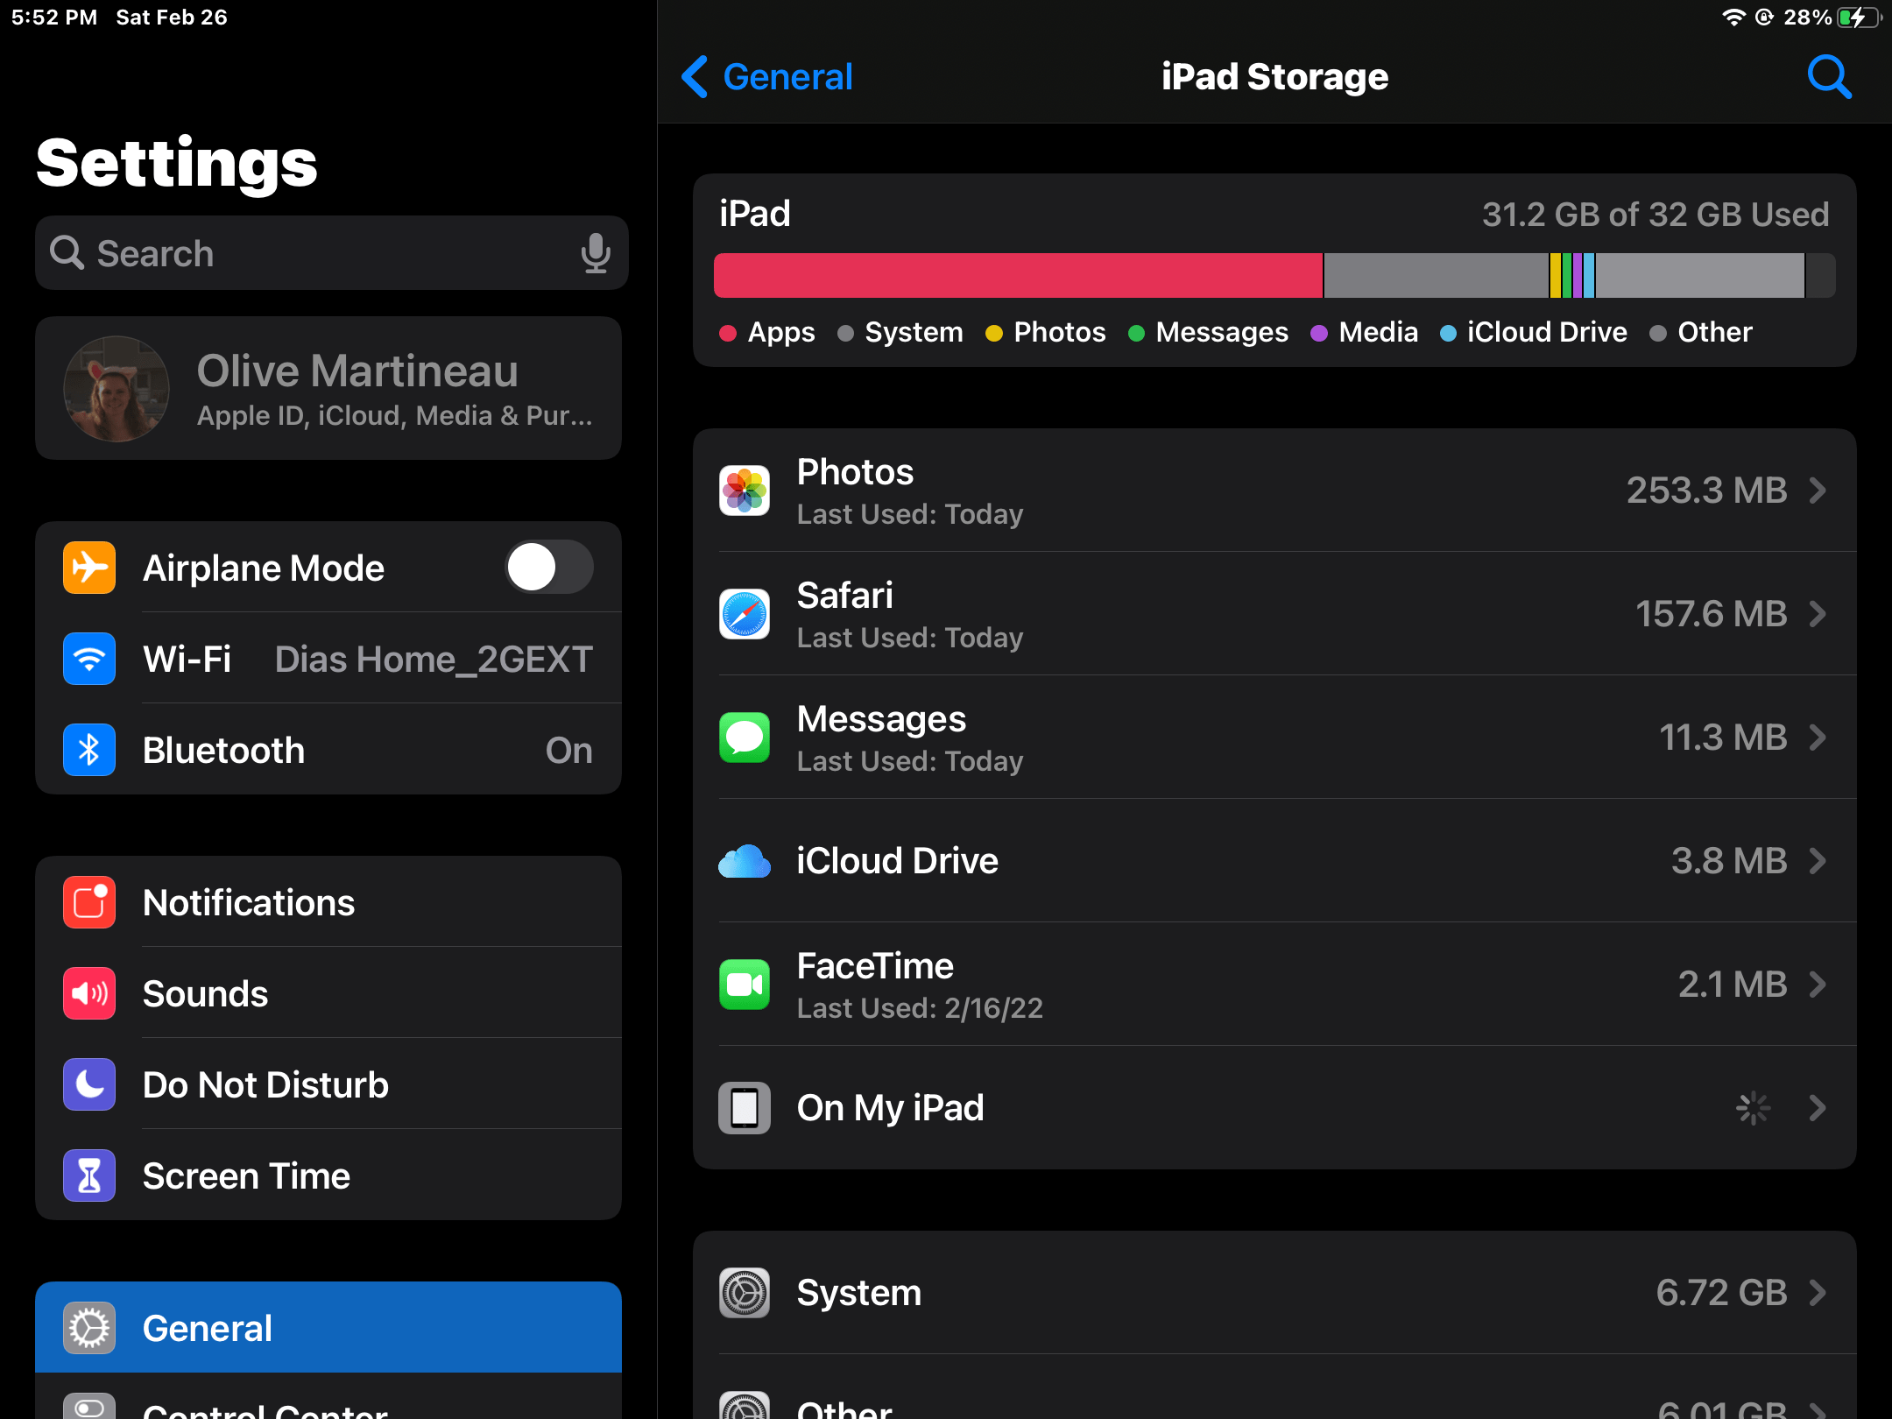Open the storage search with the magnifier icon
This screenshot has height=1419, width=1892.
click(x=1828, y=77)
